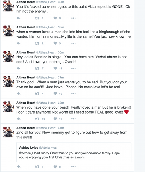Reply to the 37m 'Thank god' tweet
Image resolution: width=145 pixels, height=172 pixels.
point(19,94)
